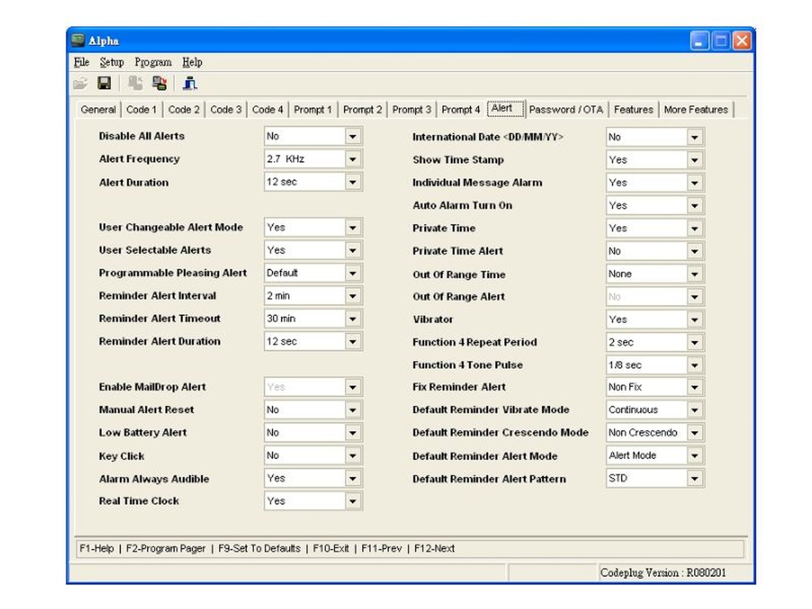Screen dimensions: 812x609
Task: Open the Vibrator dropdown arrow
Action: 695,320
